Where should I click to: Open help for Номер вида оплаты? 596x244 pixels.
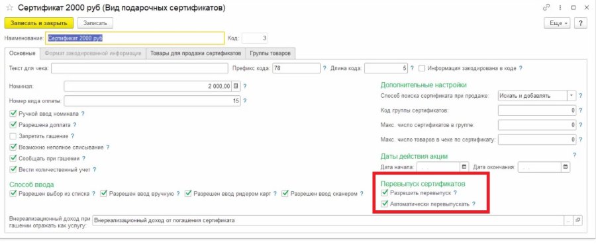pyautogui.click(x=245, y=101)
